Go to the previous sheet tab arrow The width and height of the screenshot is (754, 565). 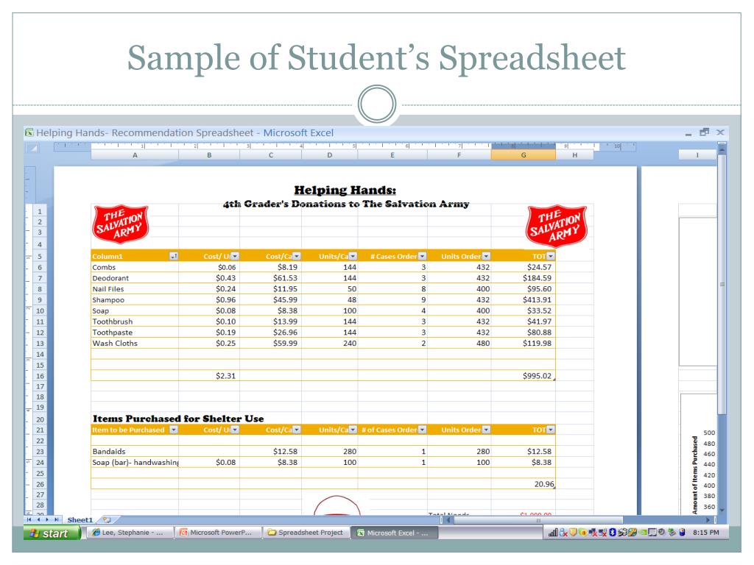38,520
